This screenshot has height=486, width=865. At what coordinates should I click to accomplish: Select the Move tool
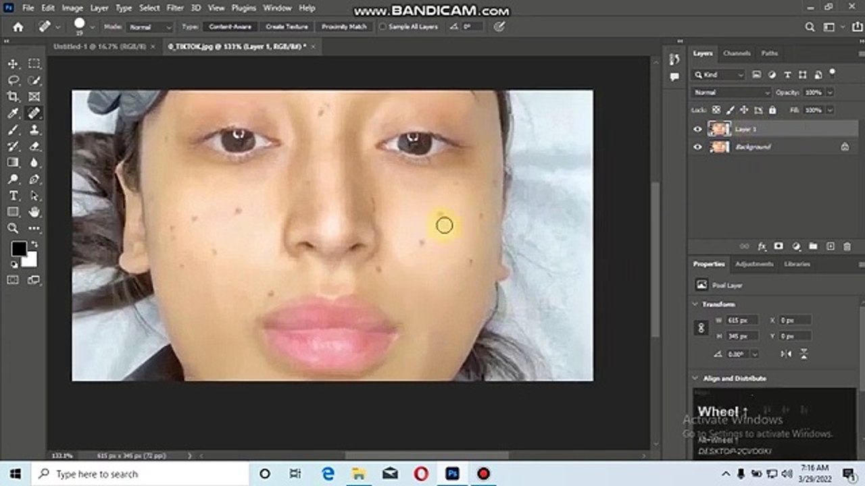point(13,63)
